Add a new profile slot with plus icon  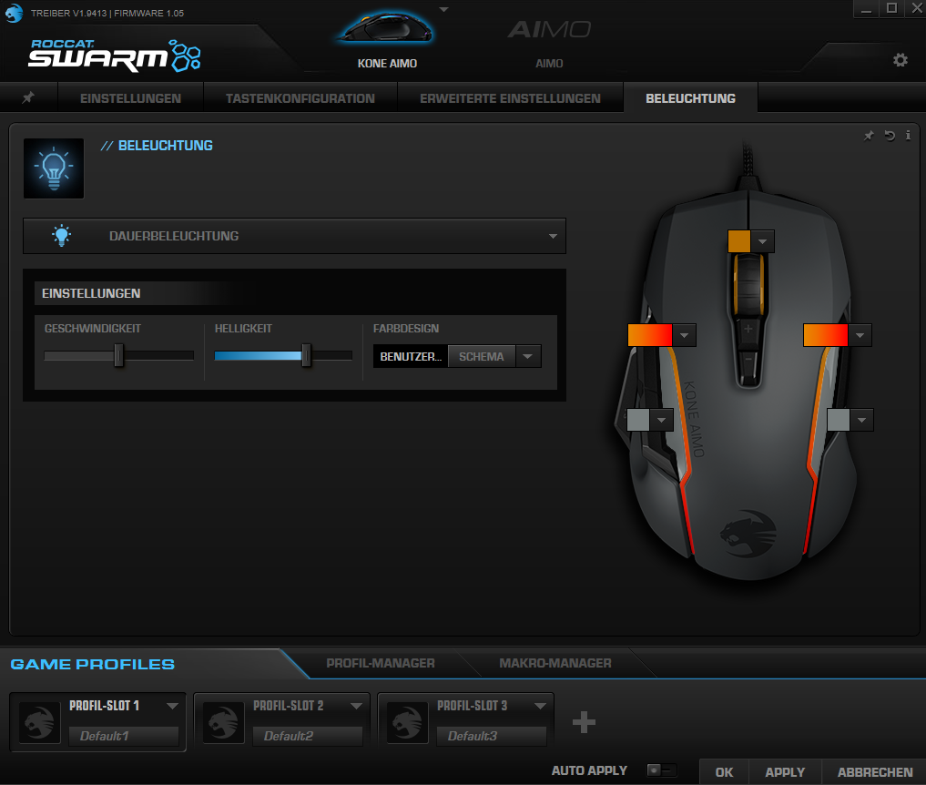pyautogui.click(x=584, y=722)
